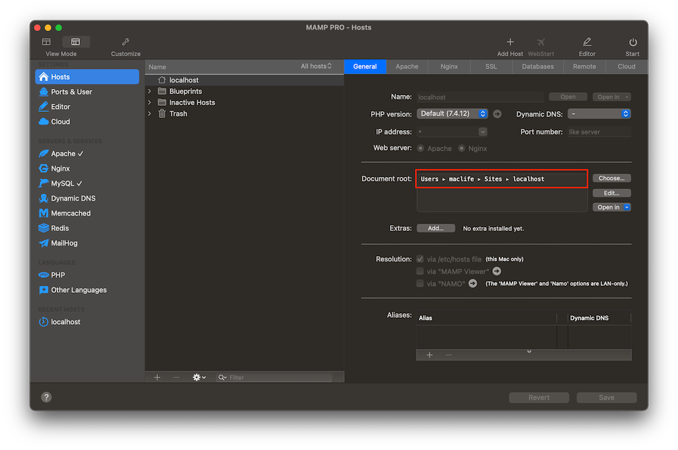
Task: Switch to the SSL tab
Action: pyautogui.click(x=490, y=66)
